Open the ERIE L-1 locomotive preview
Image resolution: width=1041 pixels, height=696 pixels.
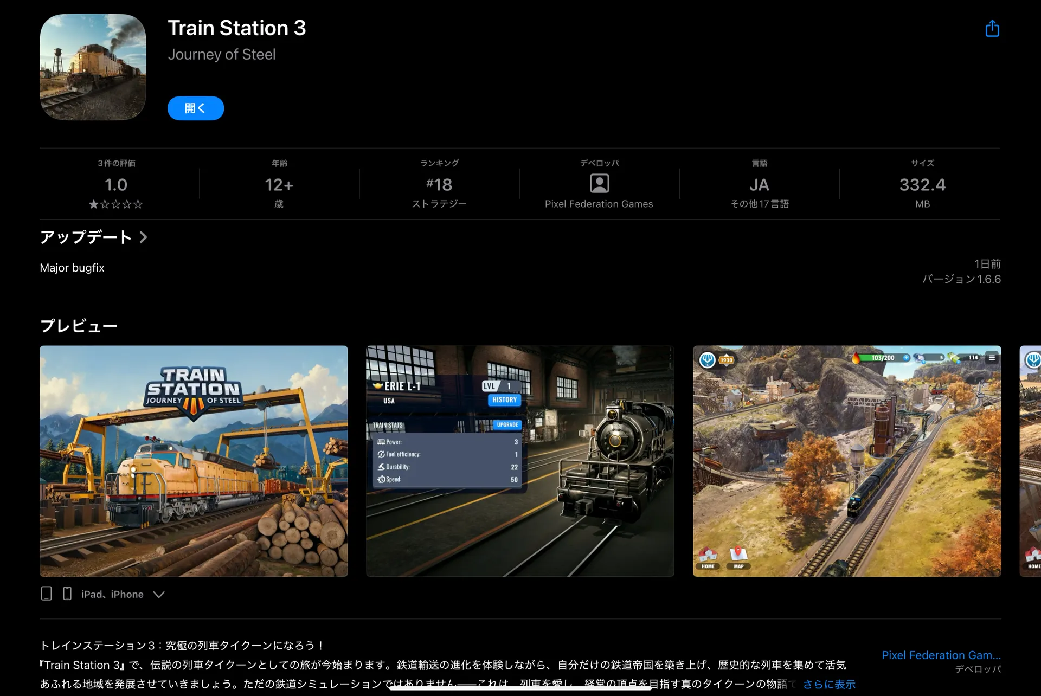[520, 461]
